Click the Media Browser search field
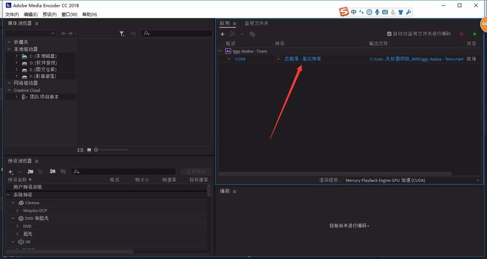Viewport: 487px width, 259px height. (x=177, y=34)
